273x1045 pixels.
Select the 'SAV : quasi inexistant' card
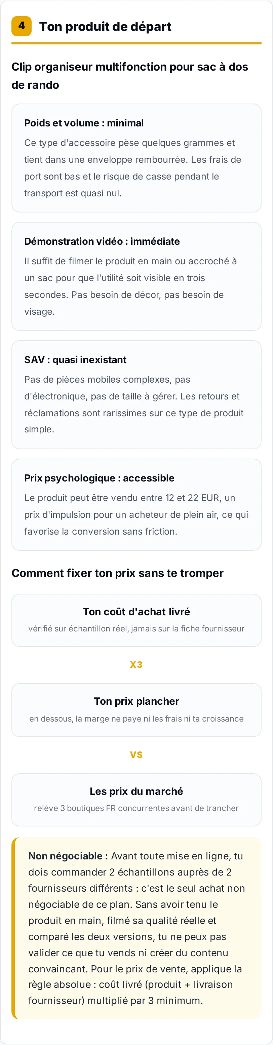pyautogui.click(x=136, y=395)
